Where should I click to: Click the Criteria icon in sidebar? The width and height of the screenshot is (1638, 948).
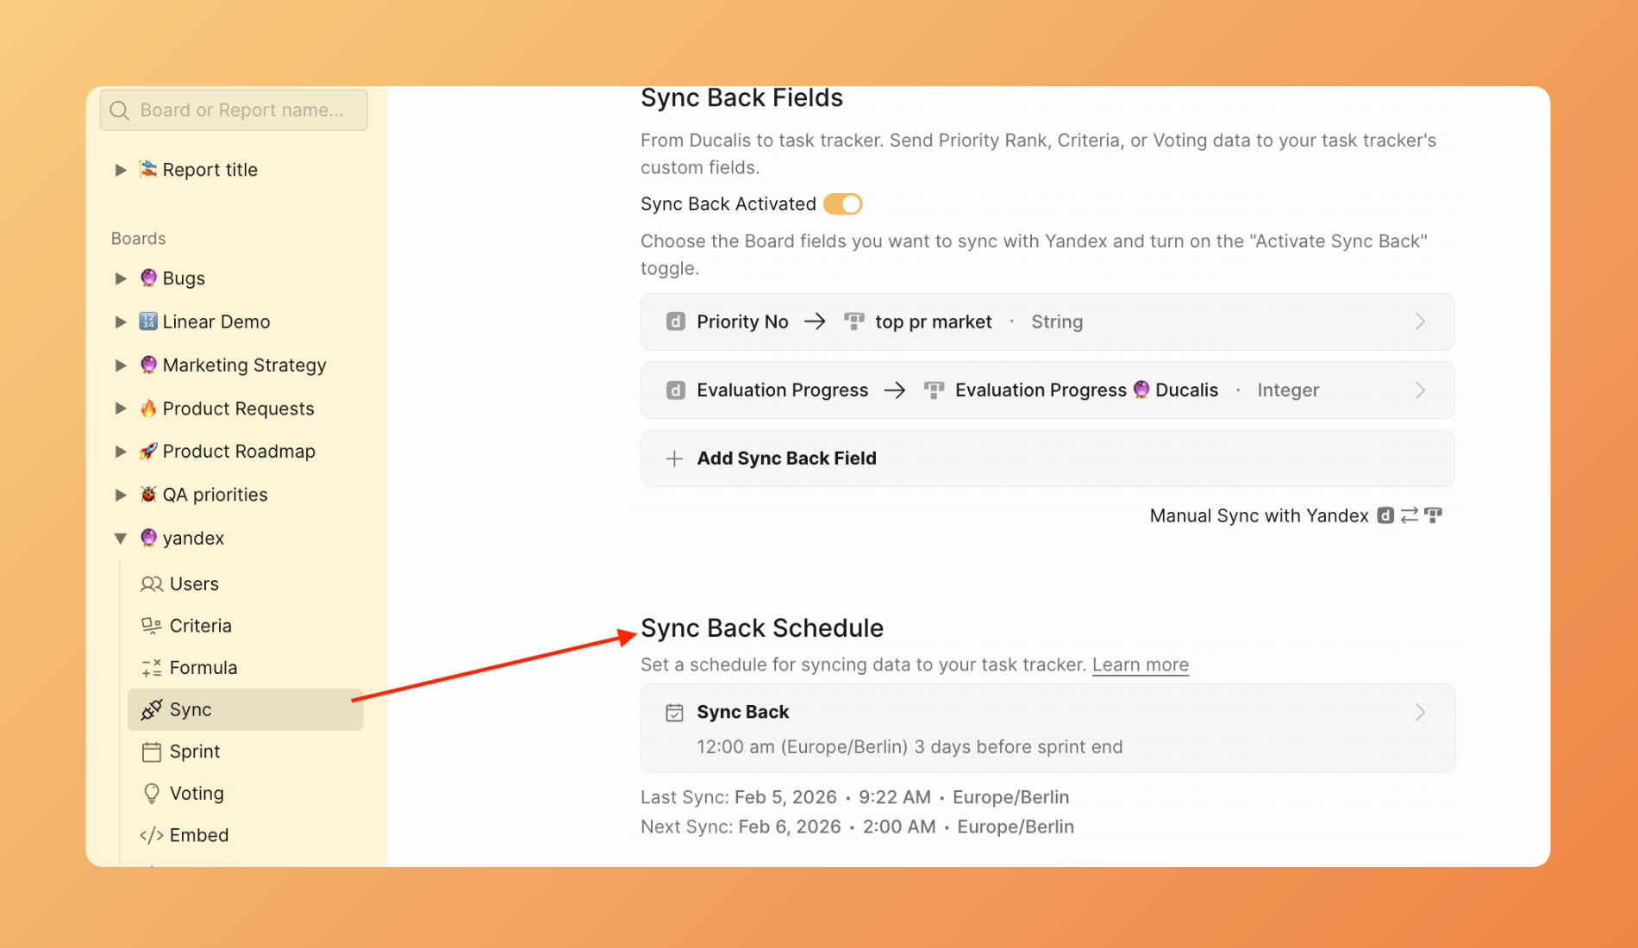click(x=151, y=626)
